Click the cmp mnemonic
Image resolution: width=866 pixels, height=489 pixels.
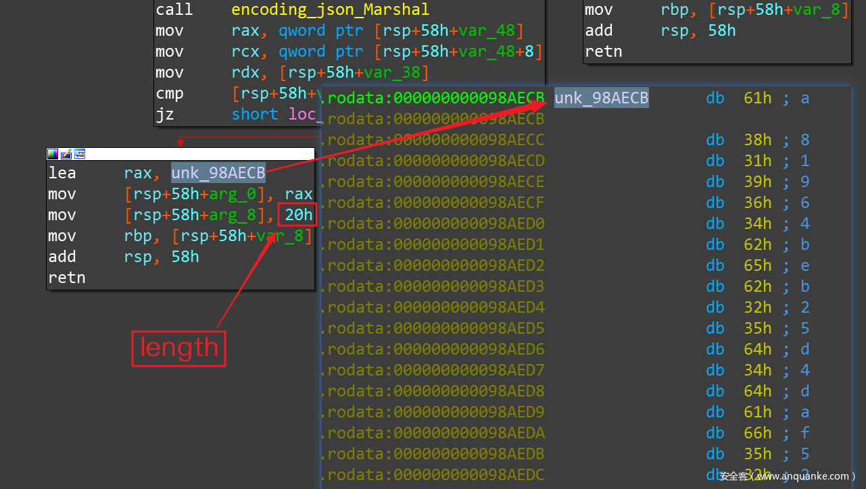click(170, 93)
